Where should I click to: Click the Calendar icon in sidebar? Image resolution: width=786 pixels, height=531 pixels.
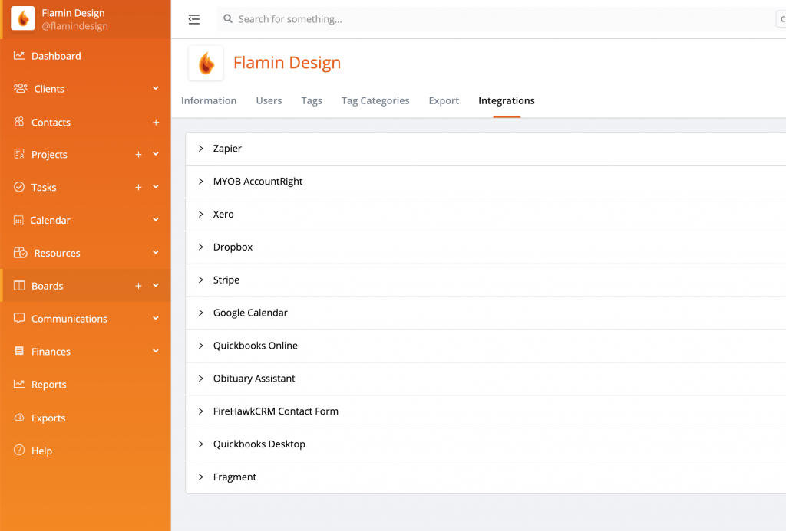coord(19,220)
